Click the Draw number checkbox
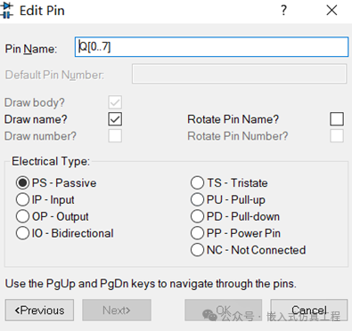Screen dimensions: 352x331 (x=115, y=136)
